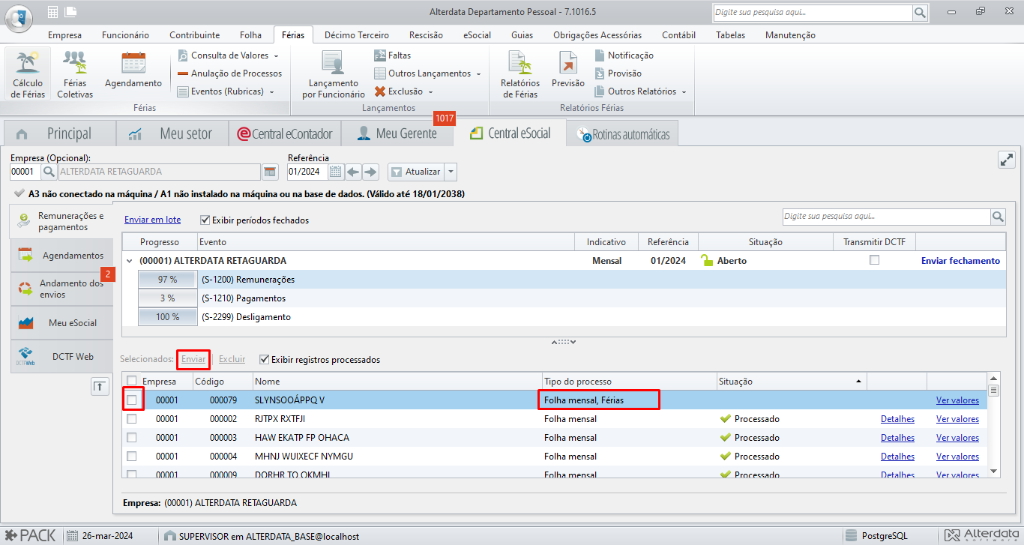Click the open padlock status icon
This screenshot has height=545, width=1024.
[x=706, y=260]
